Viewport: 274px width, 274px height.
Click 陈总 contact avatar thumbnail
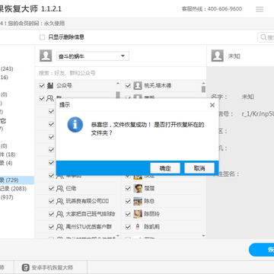(138, 201)
